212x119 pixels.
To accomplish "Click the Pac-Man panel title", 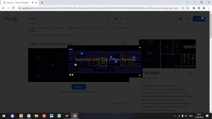I will tap(151, 73).
